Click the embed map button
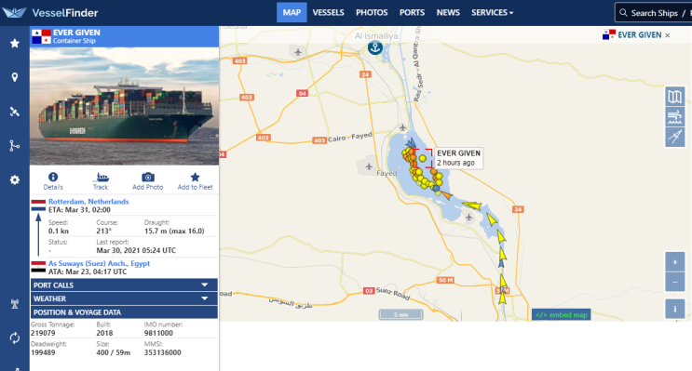 tap(561, 314)
